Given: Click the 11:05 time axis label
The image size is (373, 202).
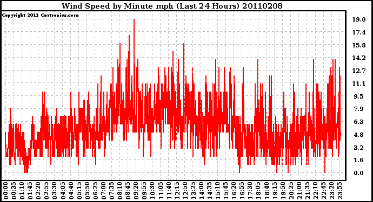Looking at the screenshot, I should (161, 191).
